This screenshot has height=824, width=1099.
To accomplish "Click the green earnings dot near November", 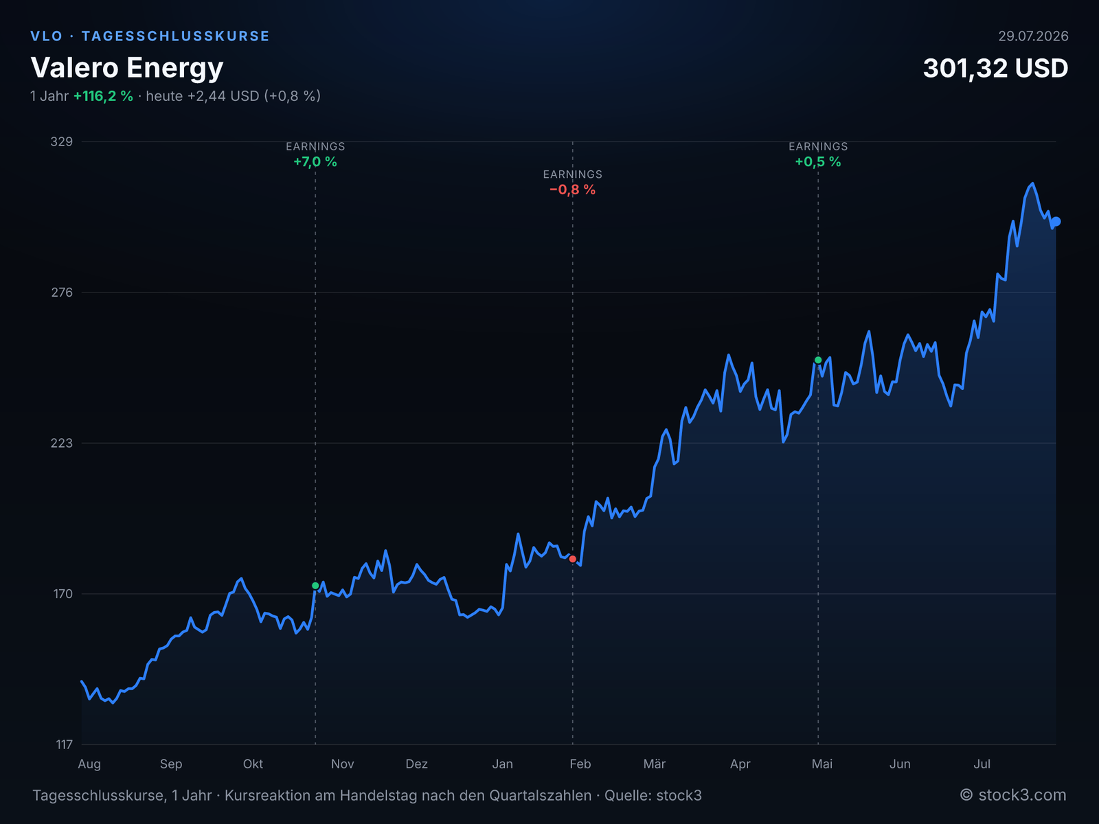I will pyautogui.click(x=315, y=586).
